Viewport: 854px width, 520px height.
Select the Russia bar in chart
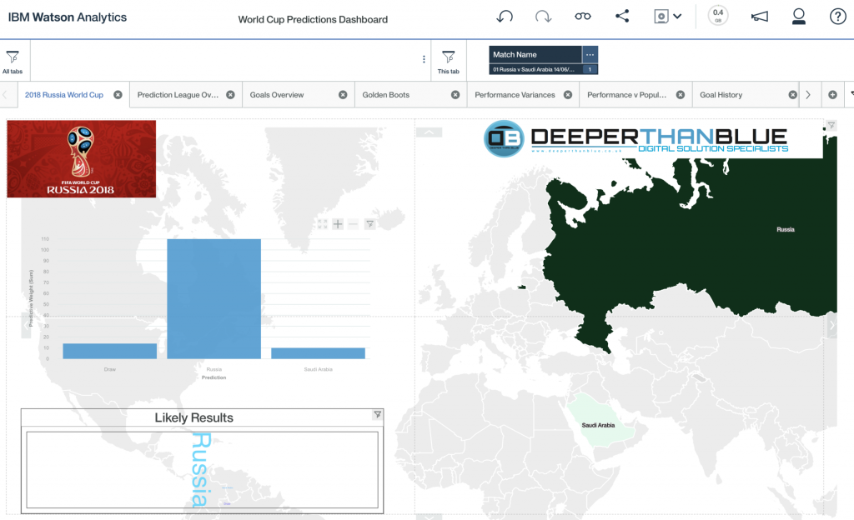pos(214,298)
